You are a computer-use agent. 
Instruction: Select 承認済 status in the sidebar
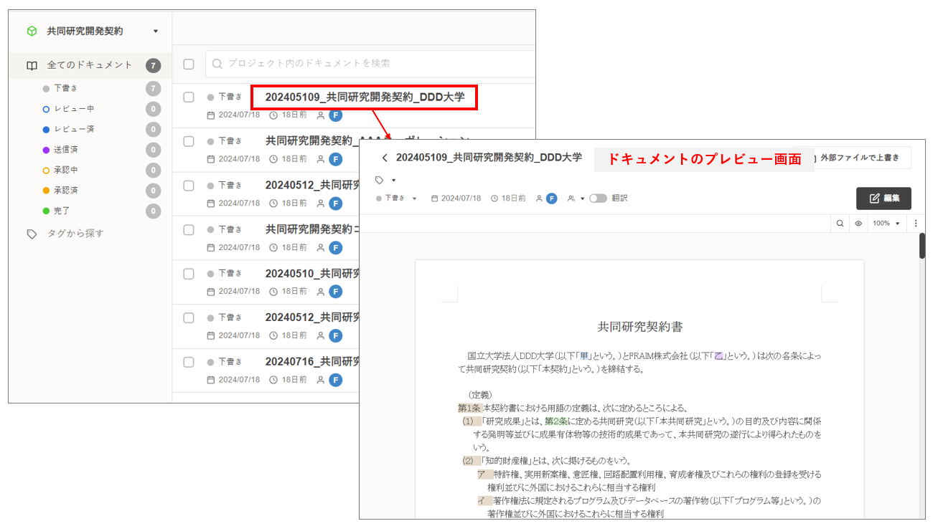[66, 191]
